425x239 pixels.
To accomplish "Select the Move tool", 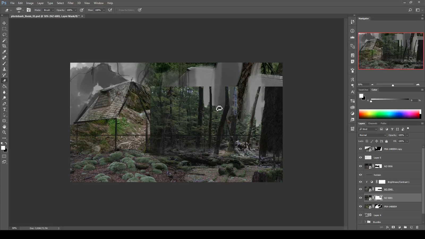I will 4,23.
